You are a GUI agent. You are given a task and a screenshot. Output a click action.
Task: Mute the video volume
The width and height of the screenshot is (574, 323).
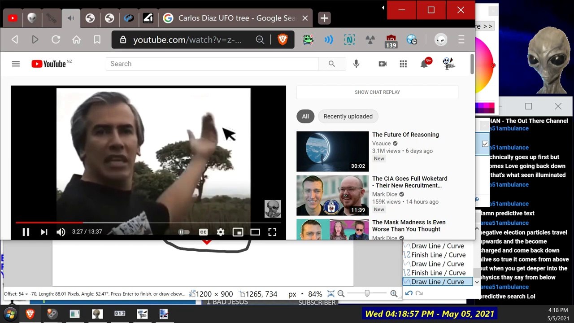pyautogui.click(x=61, y=232)
